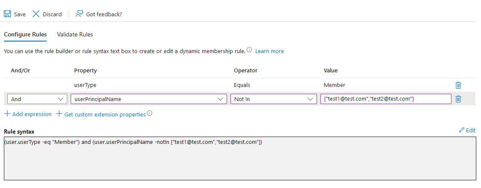
Task: Switch to the Validate Rules tab
Action: [x=75, y=34]
